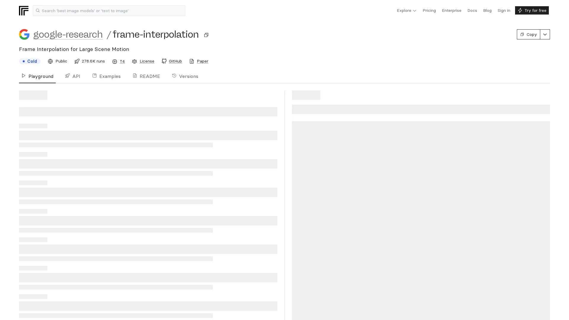Screen dimensions: 569x320
Task: Open the Examples tab
Action: (x=107, y=76)
